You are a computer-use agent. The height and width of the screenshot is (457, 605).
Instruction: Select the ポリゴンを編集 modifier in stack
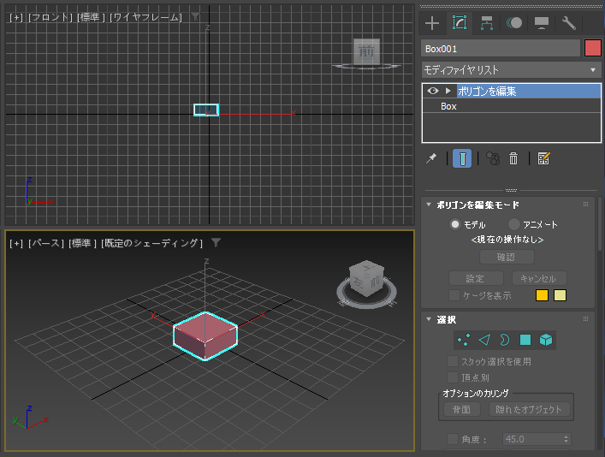coord(529,91)
